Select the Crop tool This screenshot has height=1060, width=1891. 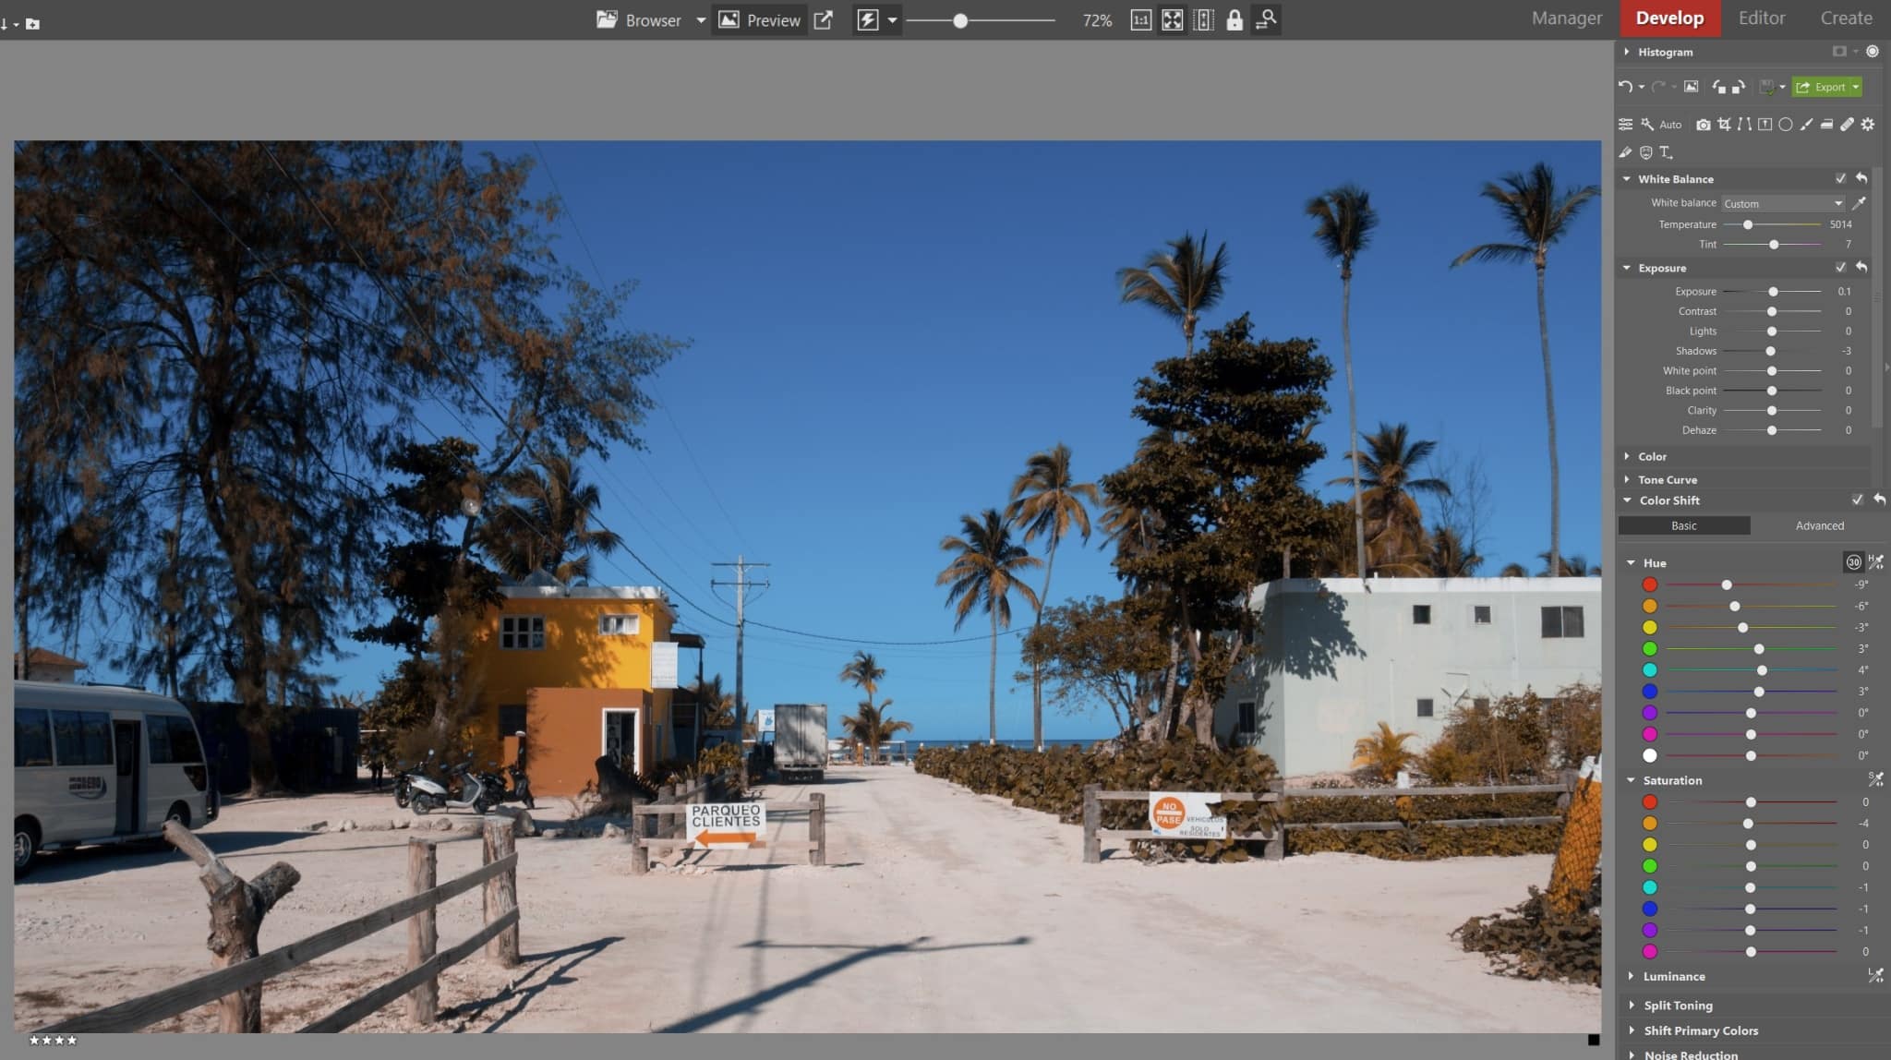tap(1725, 125)
